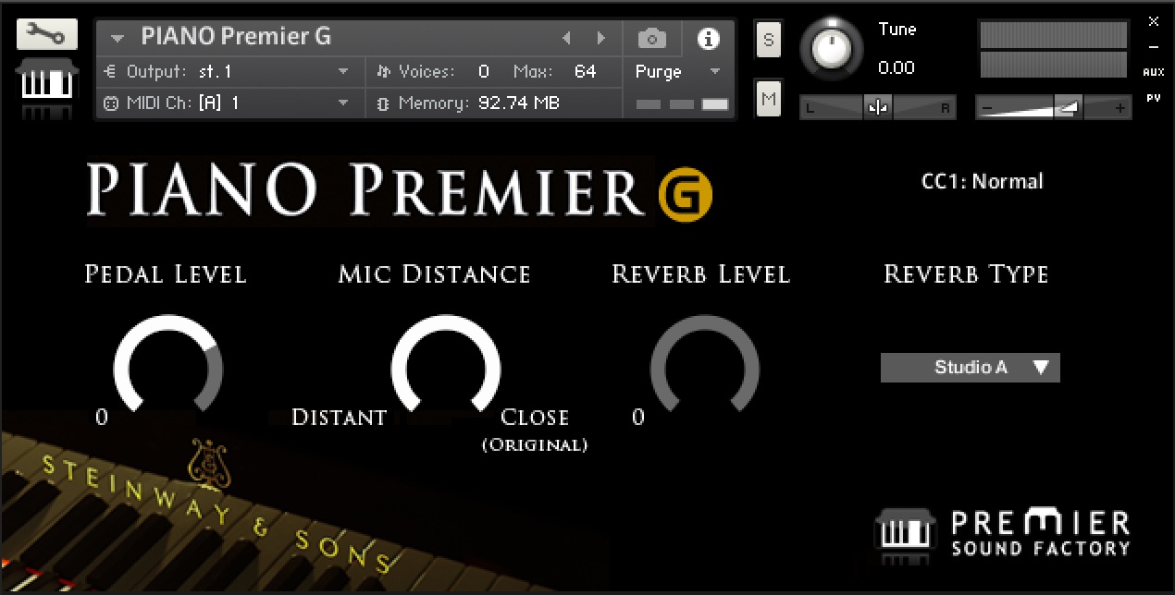
Task: Click the Premier Sound Factory logo
Action: pyautogui.click(x=1002, y=533)
